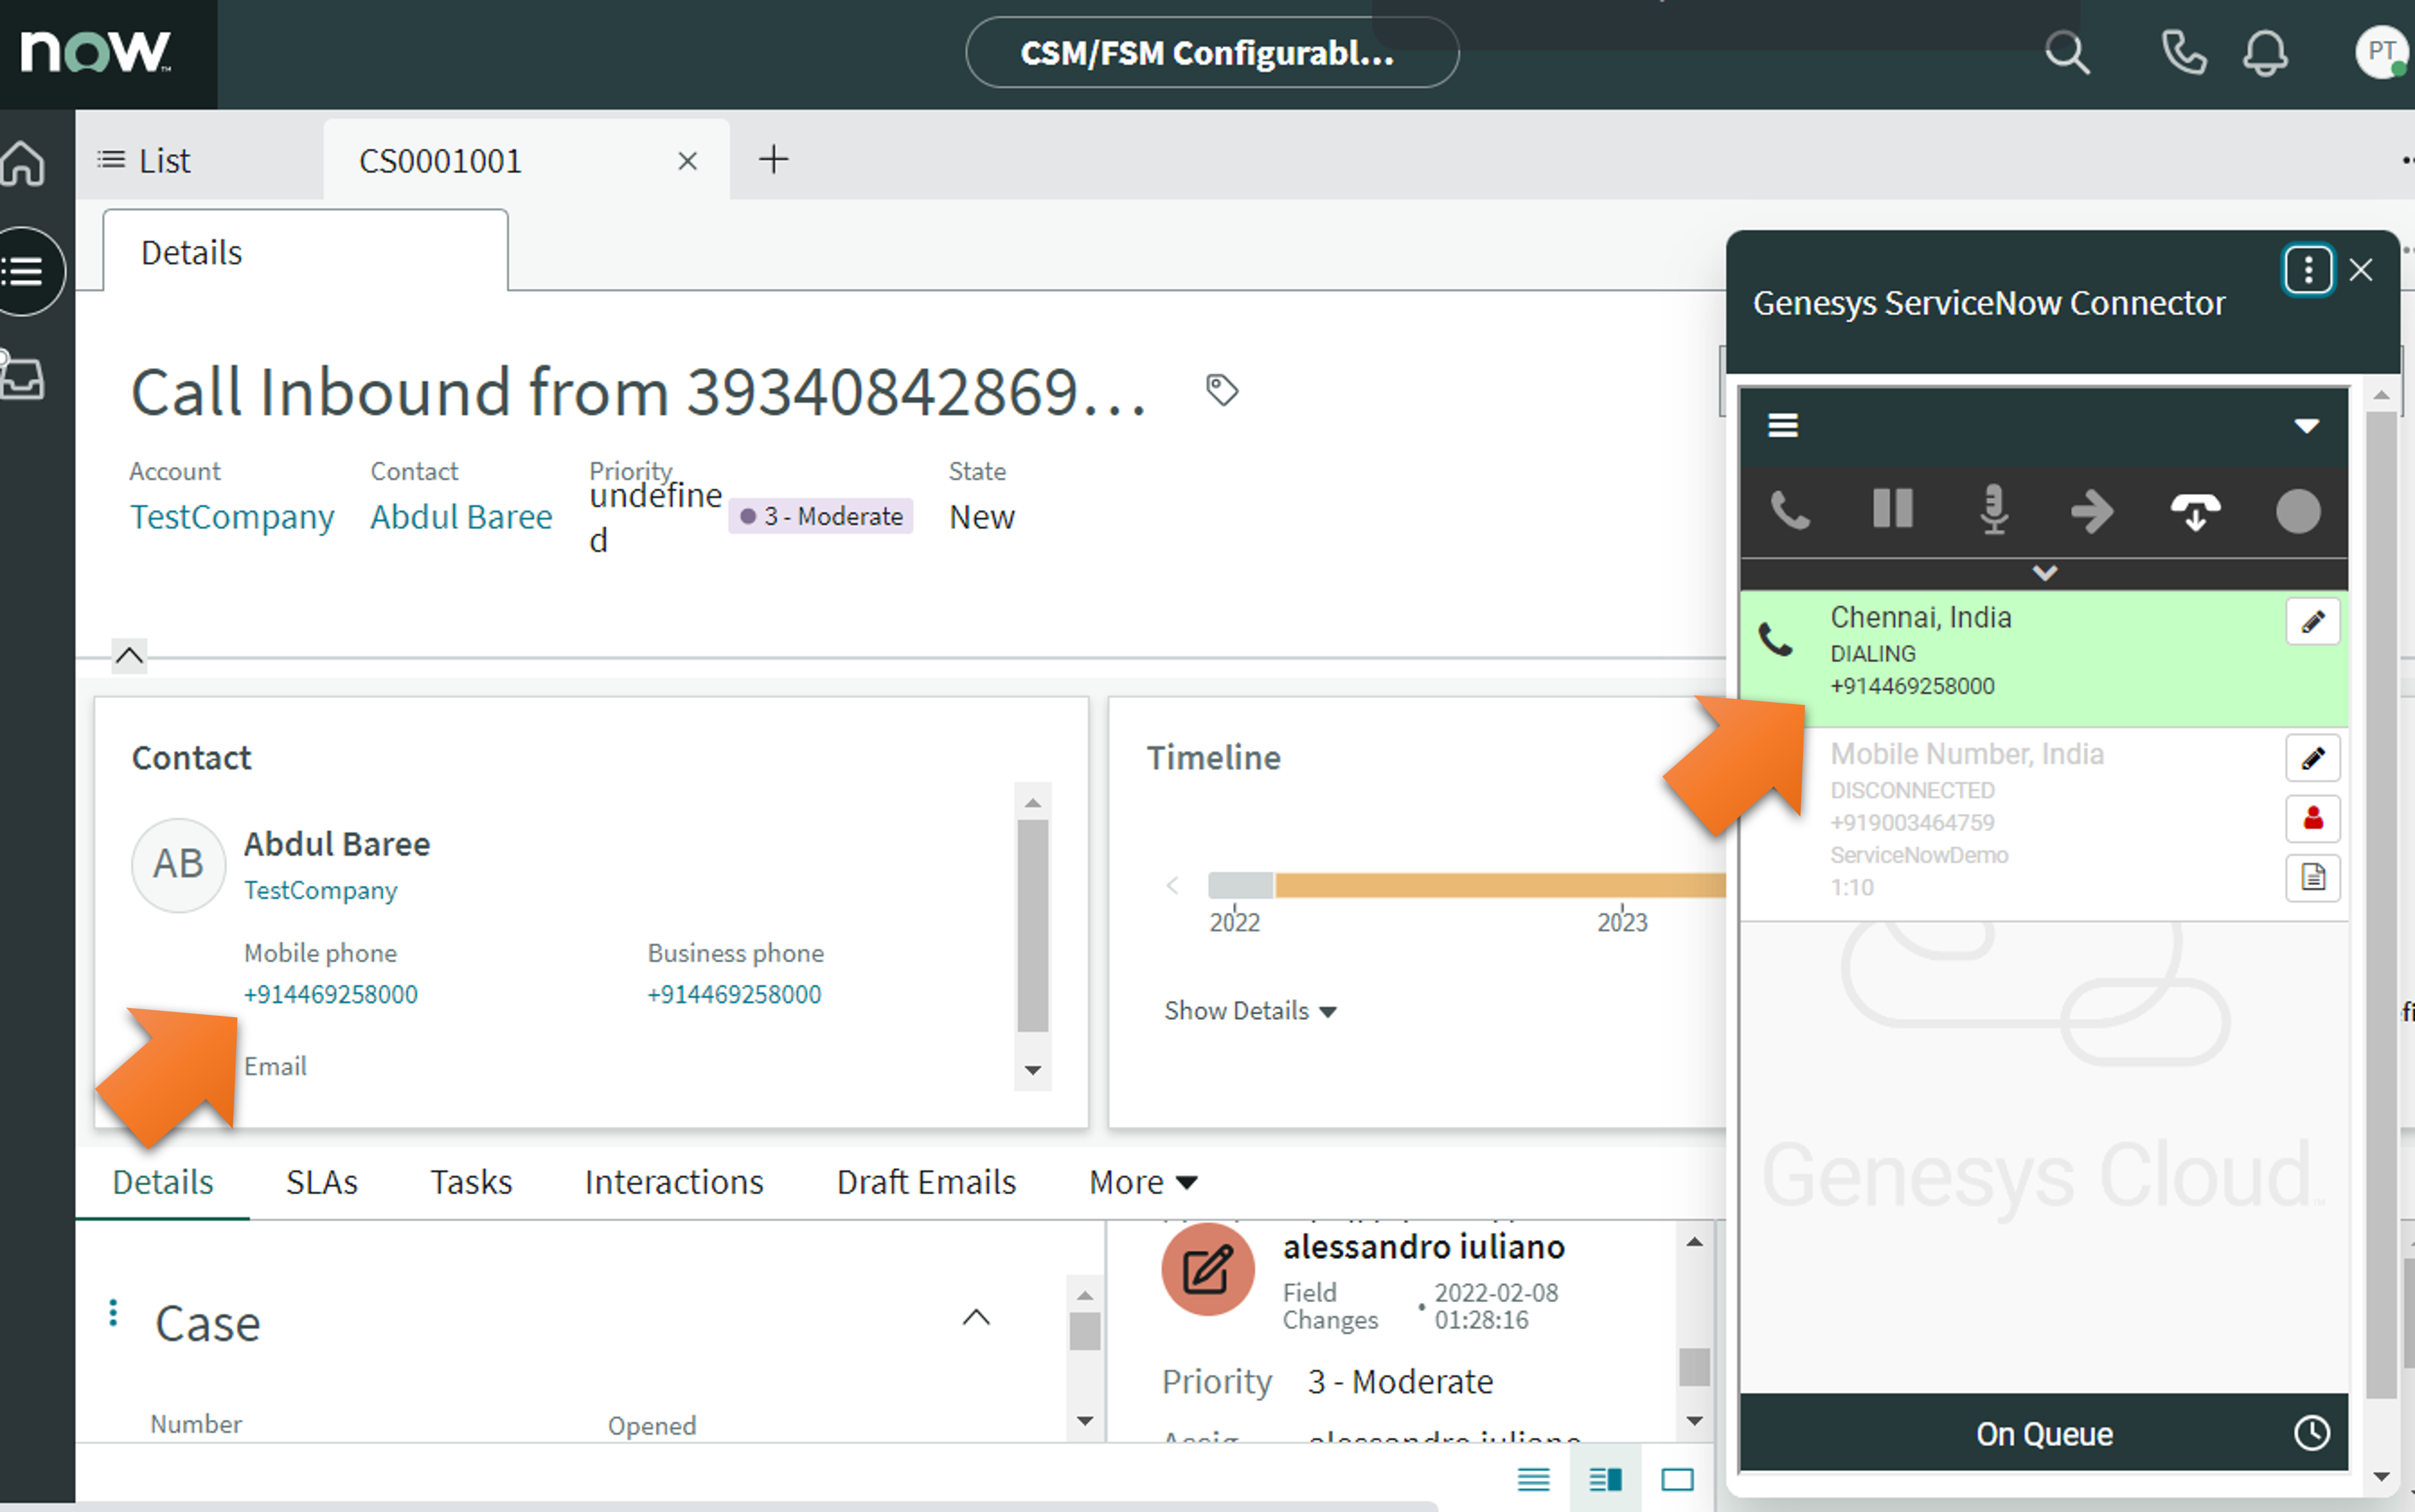Screen dimensions: 2415x1512
Task: Expand the call controls chevron
Action: pyautogui.click(x=2044, y=574)
